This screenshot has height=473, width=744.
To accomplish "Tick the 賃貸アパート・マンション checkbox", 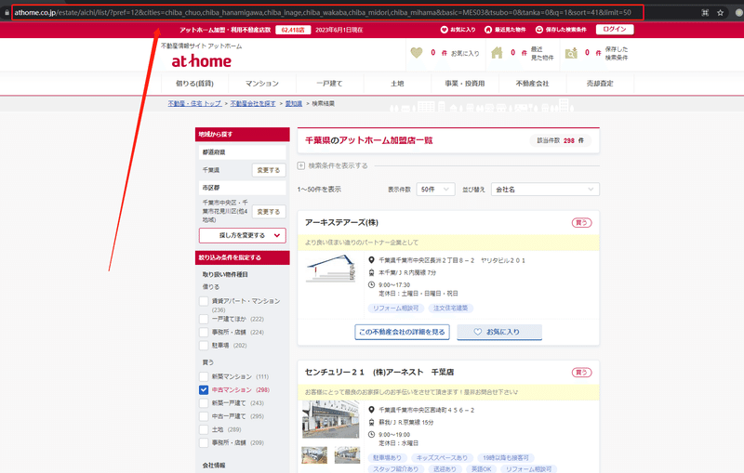I will coord(204,301).
